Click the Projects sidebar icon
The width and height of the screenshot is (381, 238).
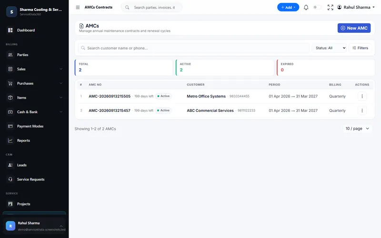click(10, 204)
